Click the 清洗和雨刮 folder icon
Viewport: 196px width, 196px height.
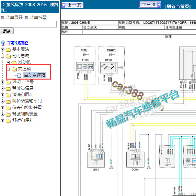pyautogui.click(x=8, y=95)
